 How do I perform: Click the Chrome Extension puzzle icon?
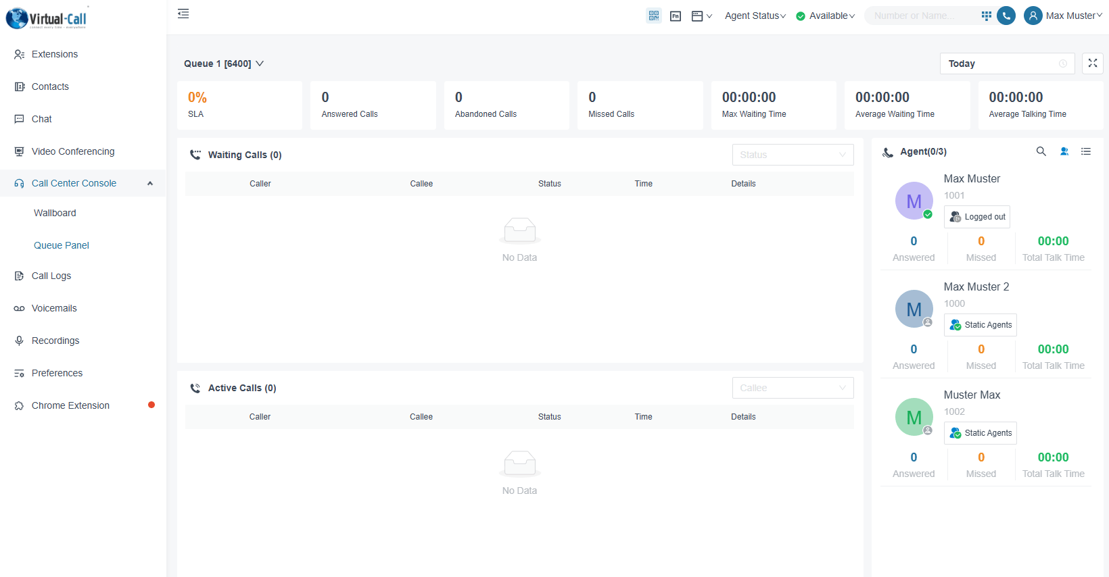point(19,405)
